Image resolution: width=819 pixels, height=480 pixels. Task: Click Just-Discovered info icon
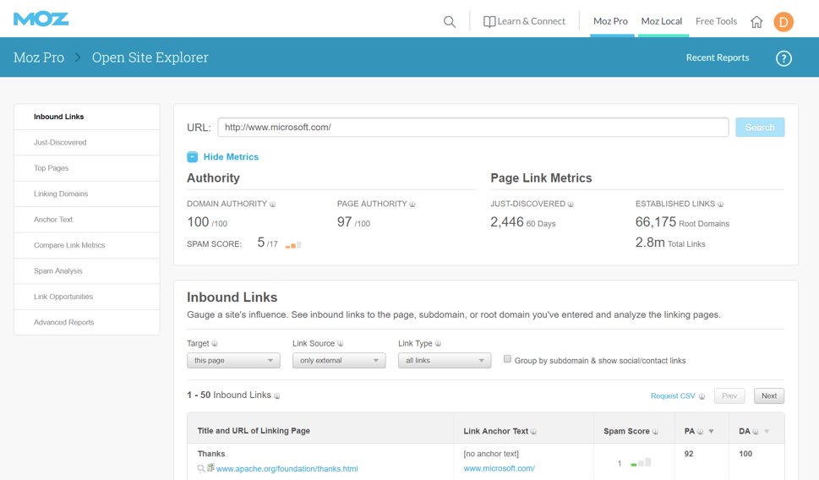571,205
